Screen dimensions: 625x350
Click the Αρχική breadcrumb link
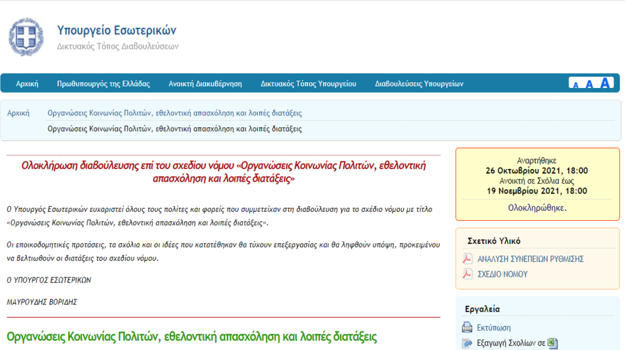[18, 113]
